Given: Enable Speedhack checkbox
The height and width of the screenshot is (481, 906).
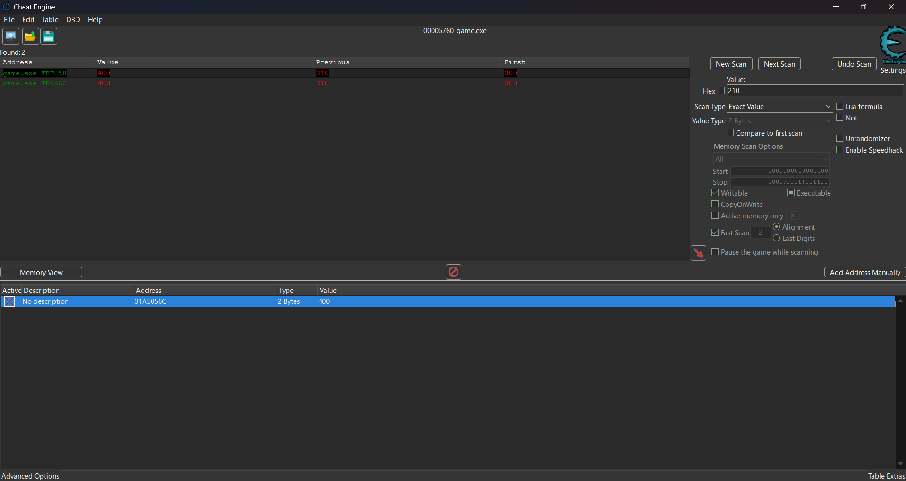Looking at the screenshot, I should click(x=840, y=150).
